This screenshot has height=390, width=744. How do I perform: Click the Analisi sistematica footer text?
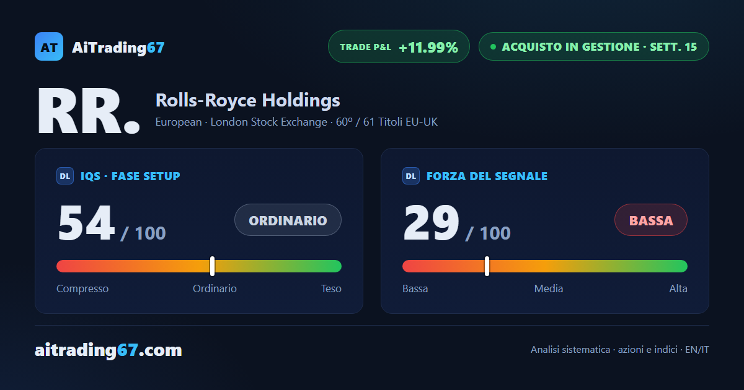click(620, 350)
